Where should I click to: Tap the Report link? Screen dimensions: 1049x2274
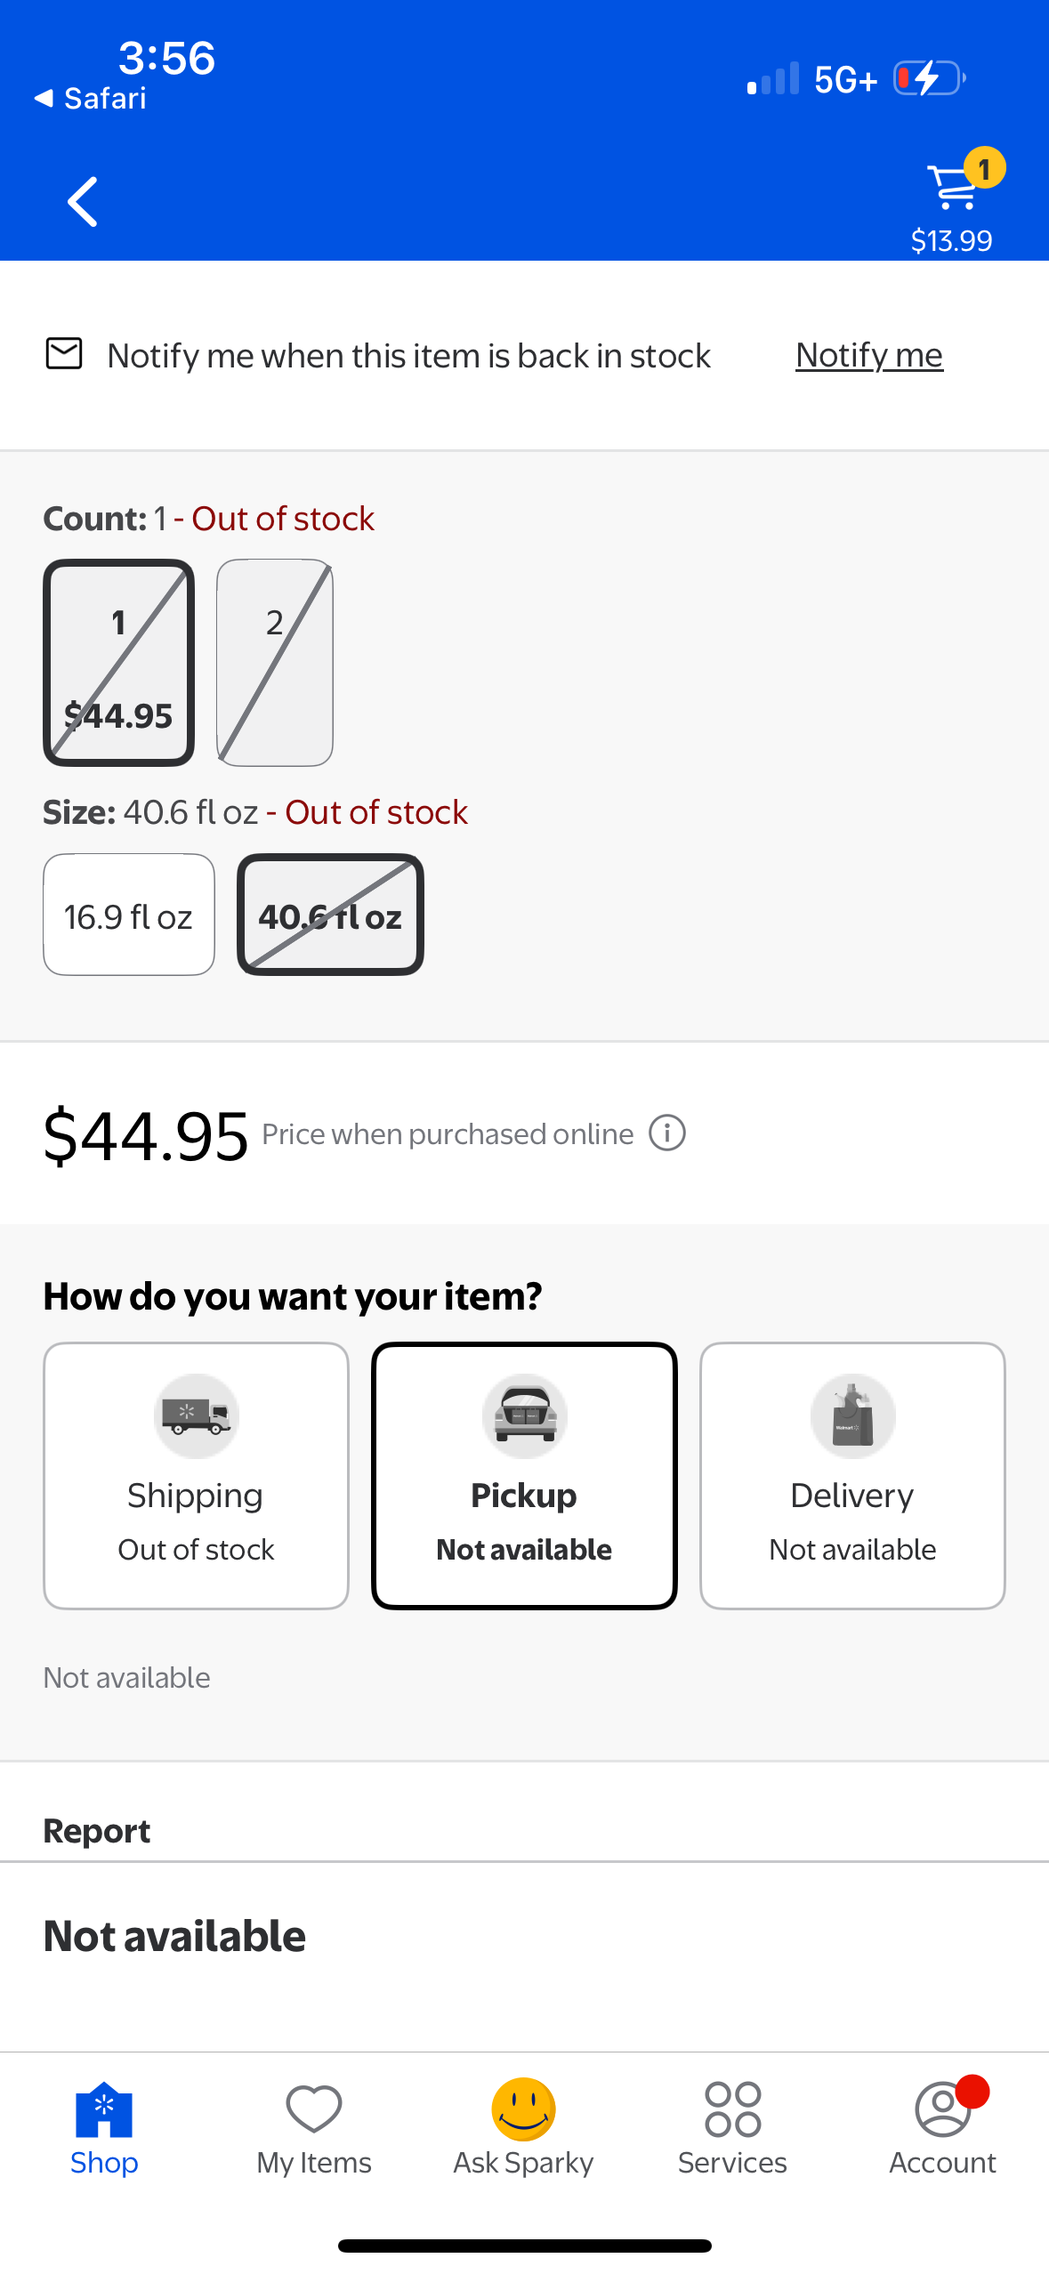97,1831
